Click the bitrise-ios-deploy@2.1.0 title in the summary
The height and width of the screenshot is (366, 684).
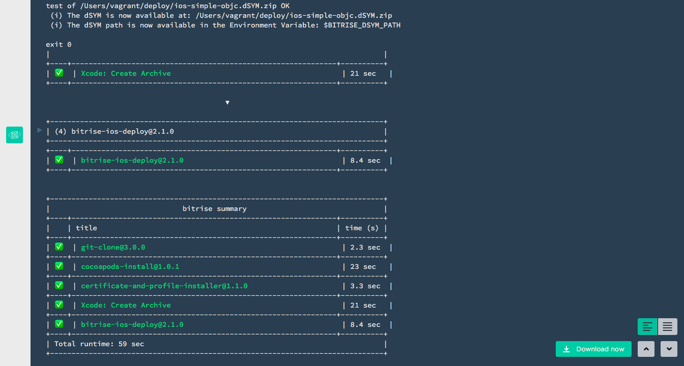point(132,325)
